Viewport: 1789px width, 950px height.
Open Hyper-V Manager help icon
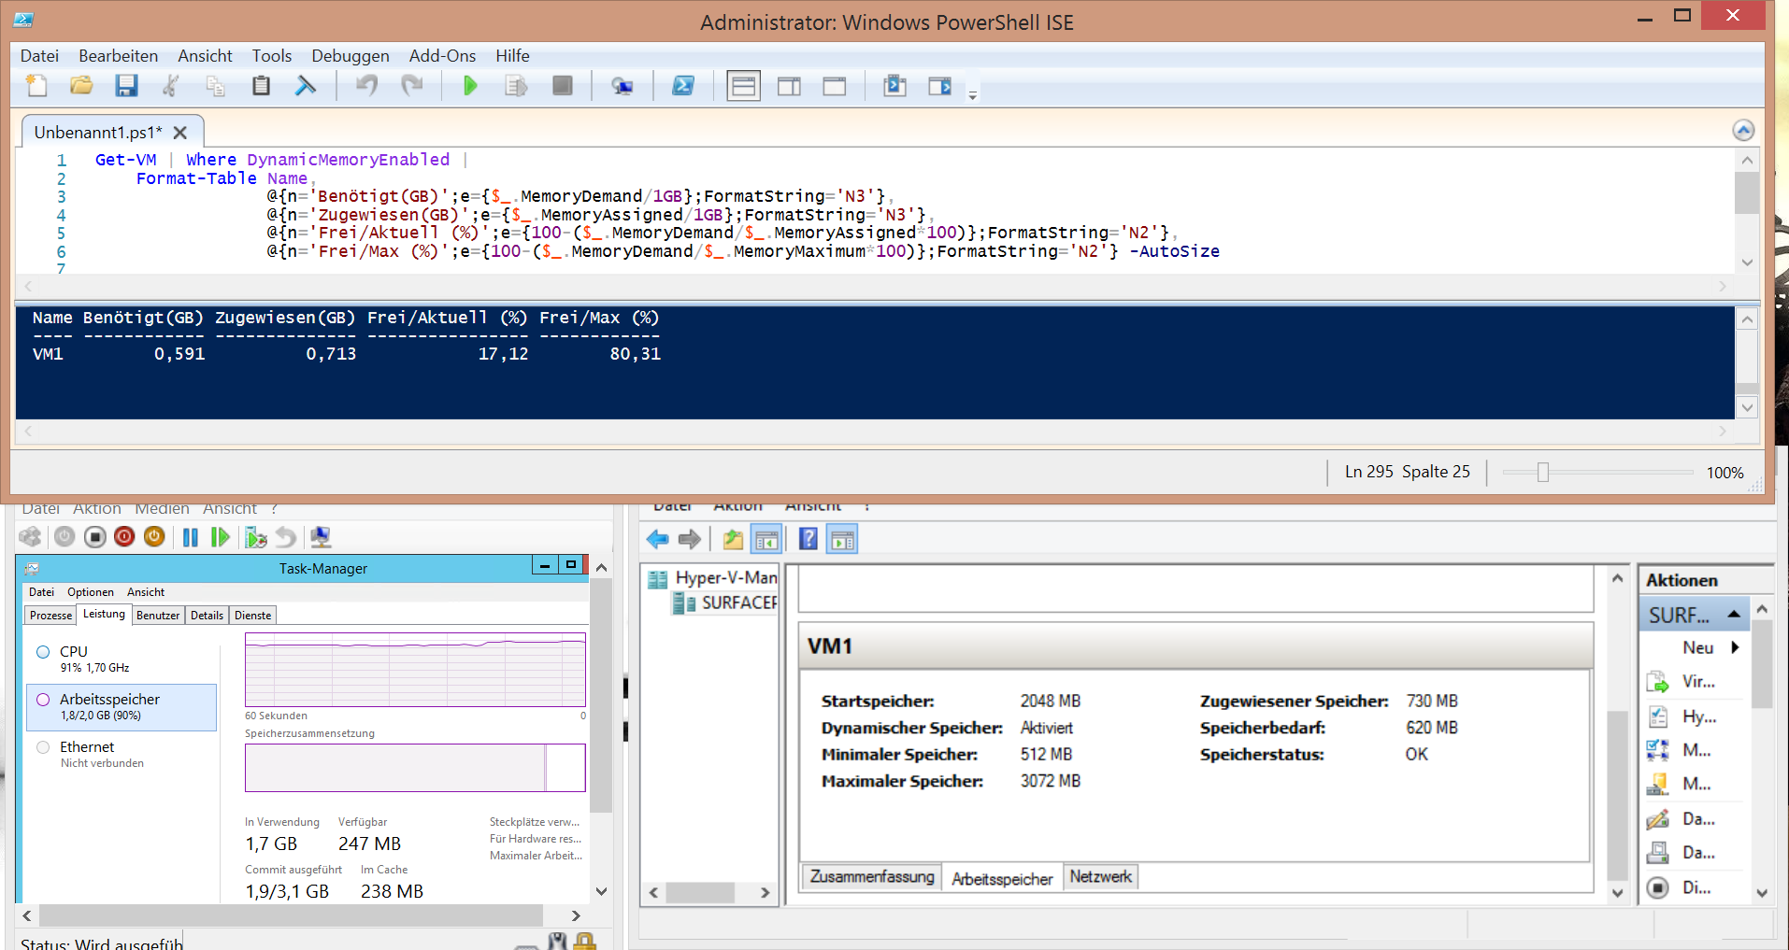(809, 539)
